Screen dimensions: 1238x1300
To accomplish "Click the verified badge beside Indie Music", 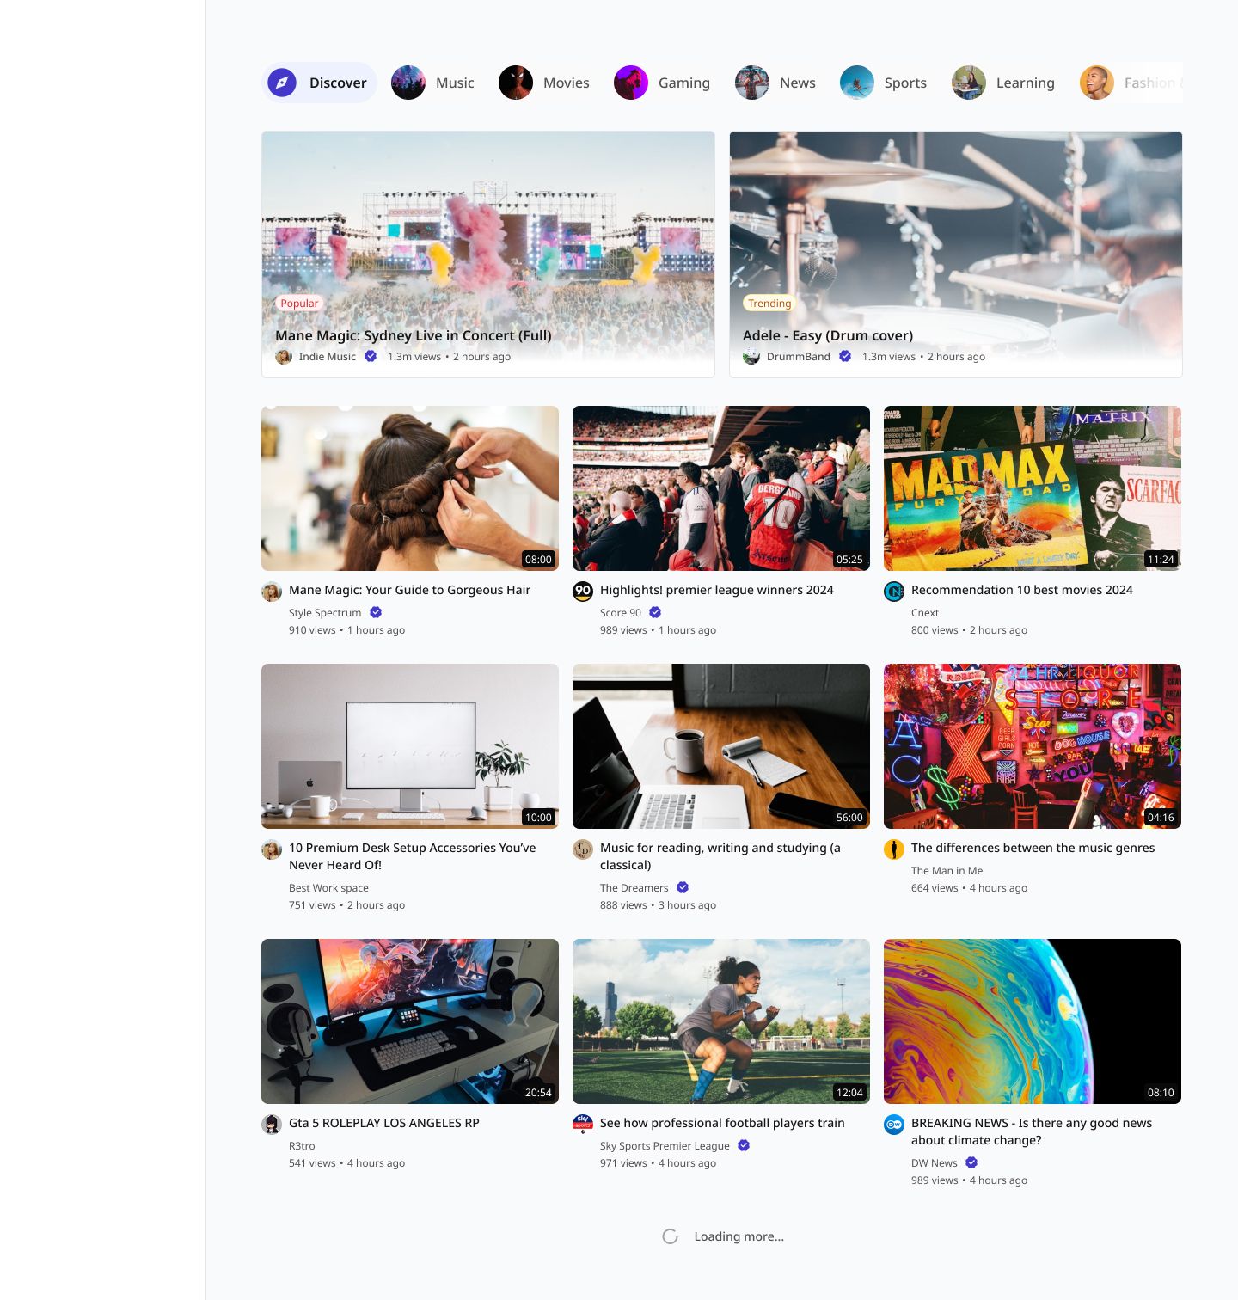I will [x=371, y=356].
